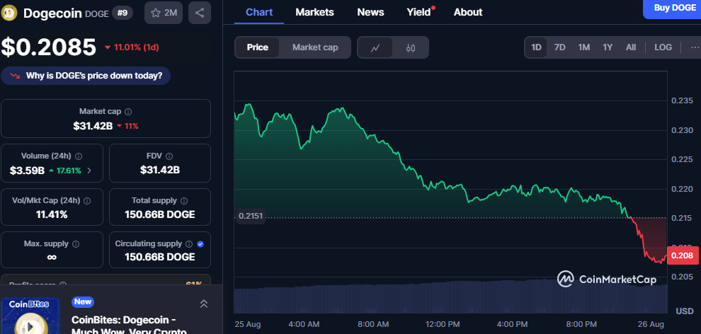
Task: Set chart range to 1M
Action: (584, 47)
